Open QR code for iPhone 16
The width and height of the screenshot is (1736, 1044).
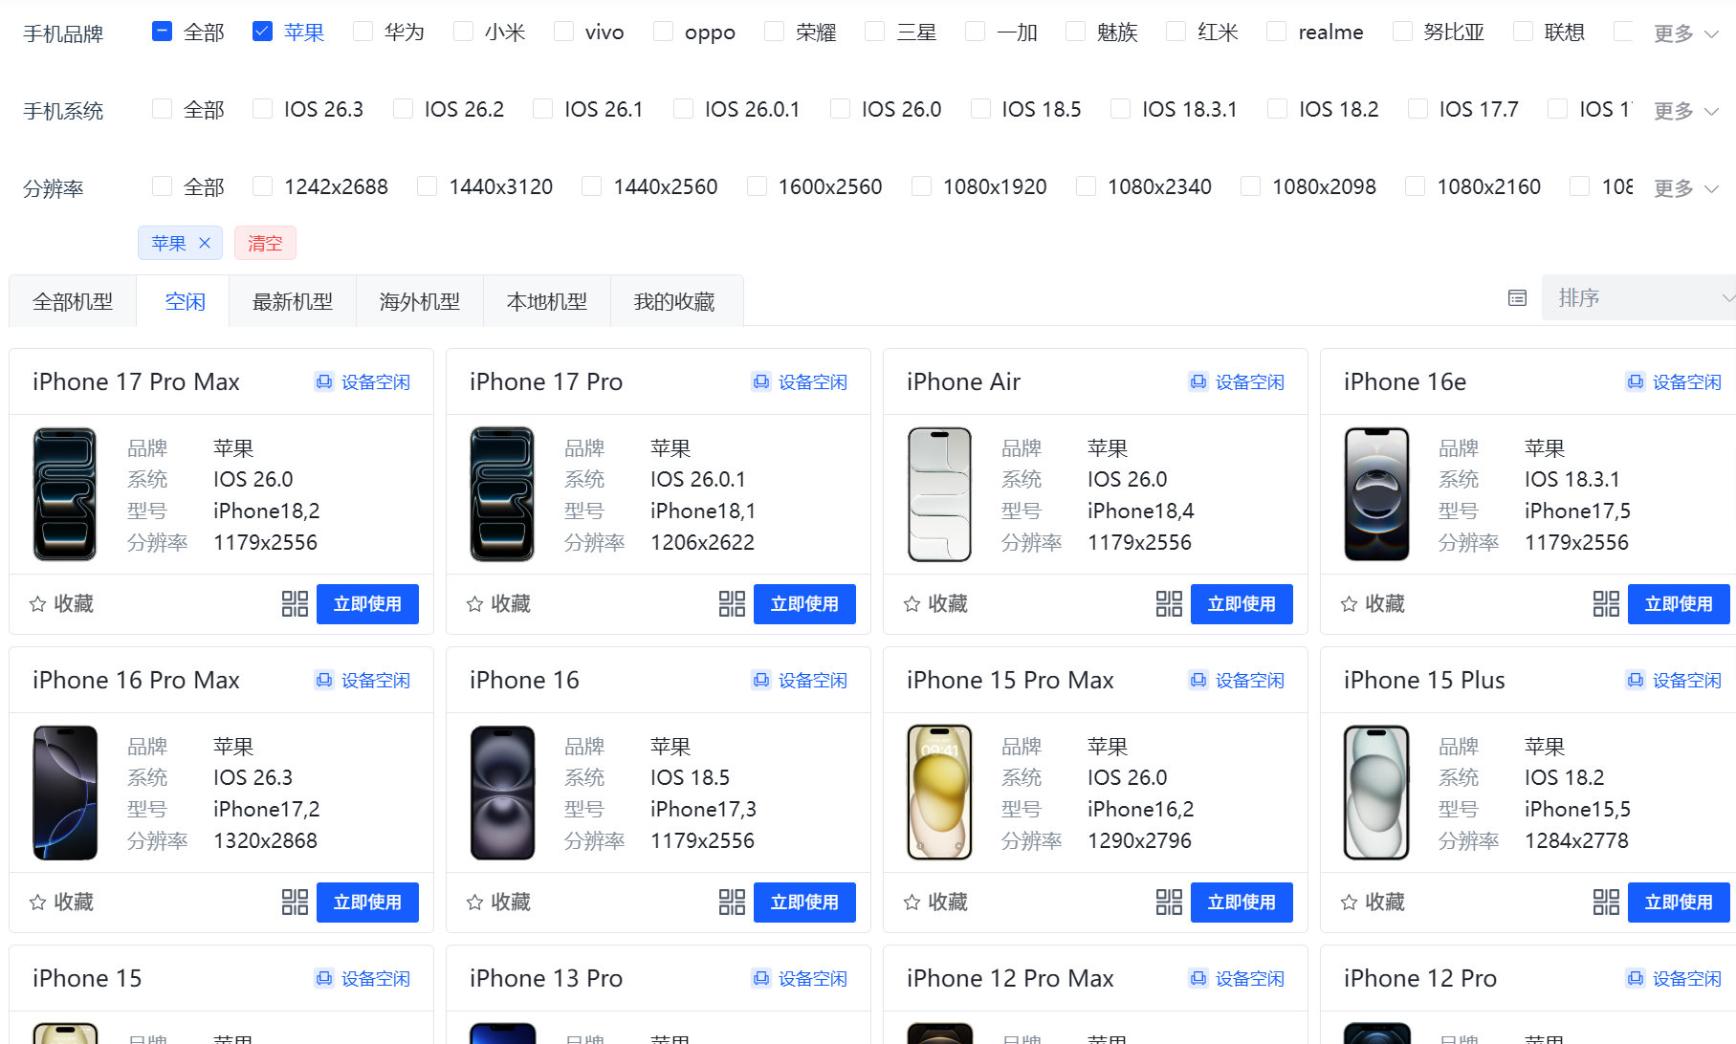(732, 903)
